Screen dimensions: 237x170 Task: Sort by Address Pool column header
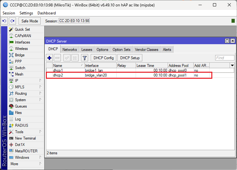(x=181, y=65)
